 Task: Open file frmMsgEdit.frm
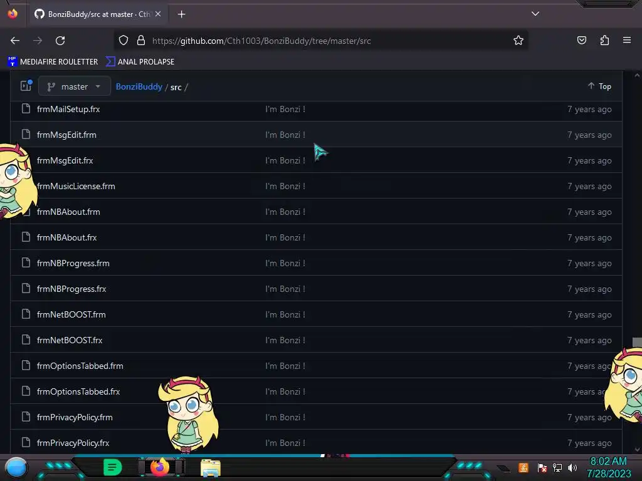(x=66, y=135)
